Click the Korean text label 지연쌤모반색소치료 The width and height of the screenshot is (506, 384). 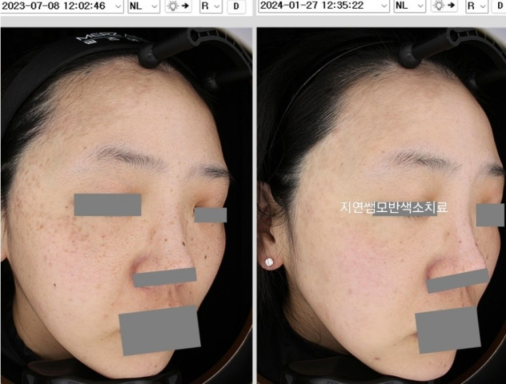coord(393,208)
